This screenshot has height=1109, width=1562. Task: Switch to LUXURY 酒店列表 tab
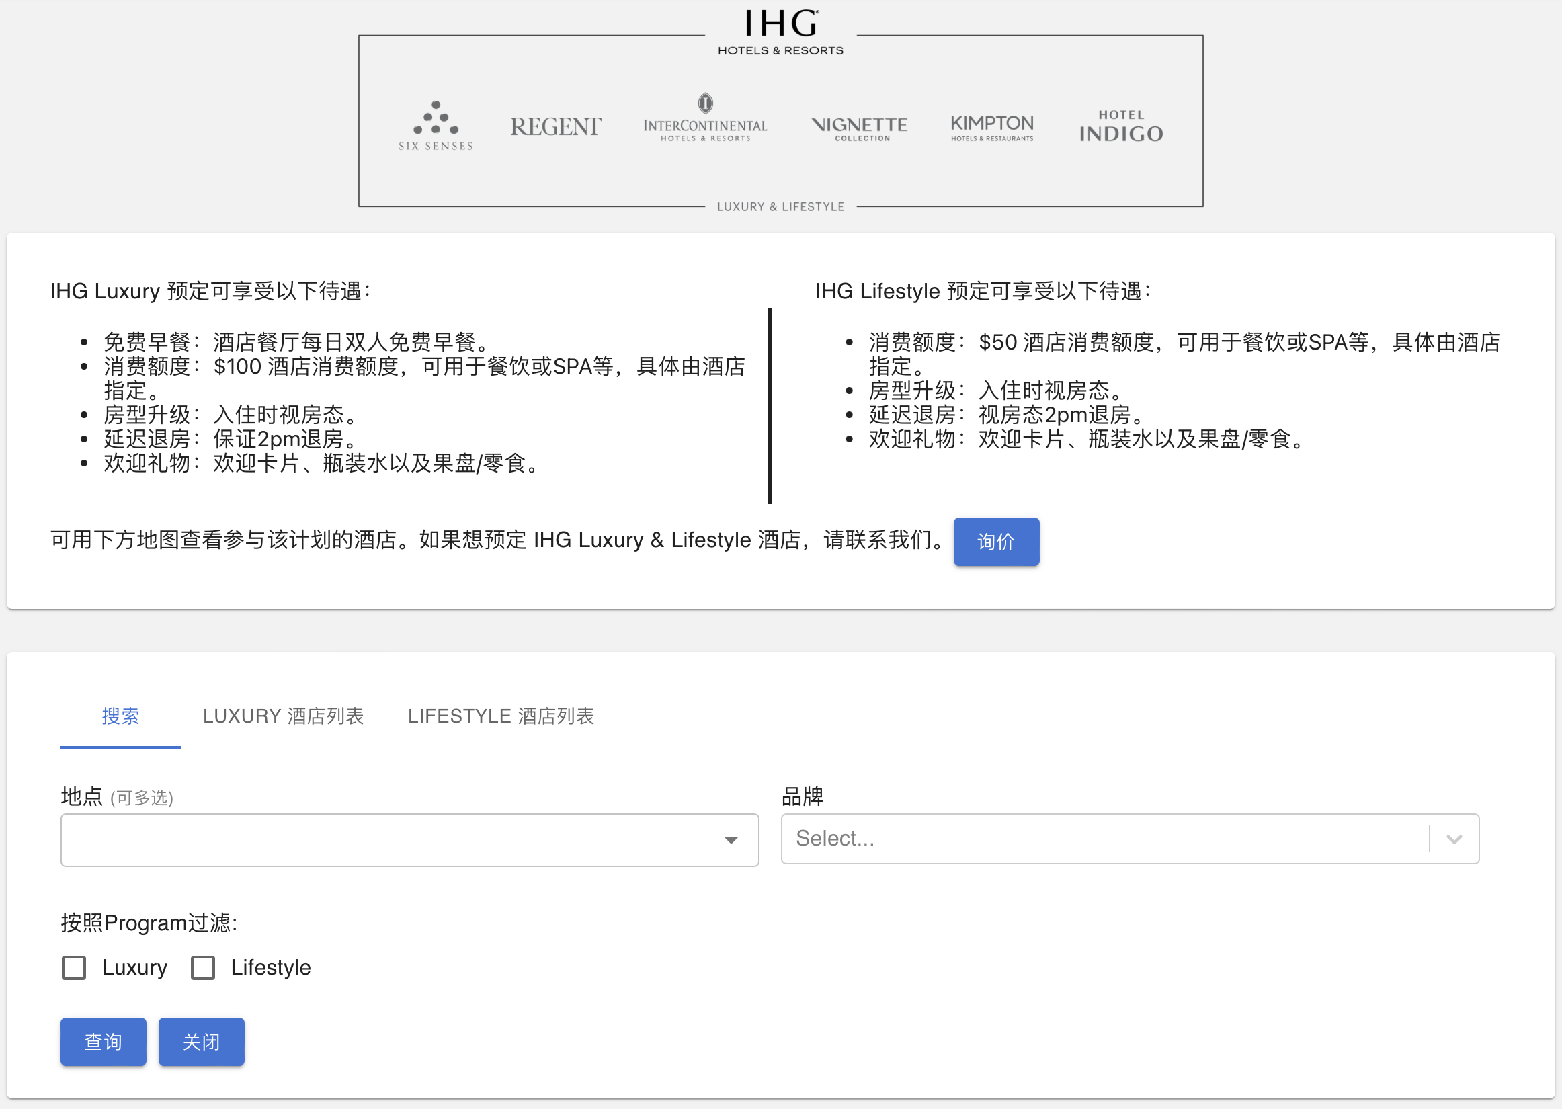(283, 716)
